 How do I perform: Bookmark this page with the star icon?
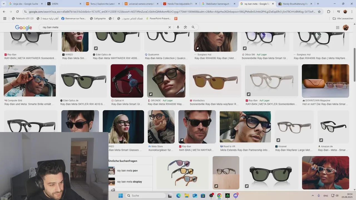click(319, 12)
